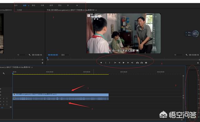The image size is (200, 122).
Task: Click the Extract button
Action: (x=142, y=63)
